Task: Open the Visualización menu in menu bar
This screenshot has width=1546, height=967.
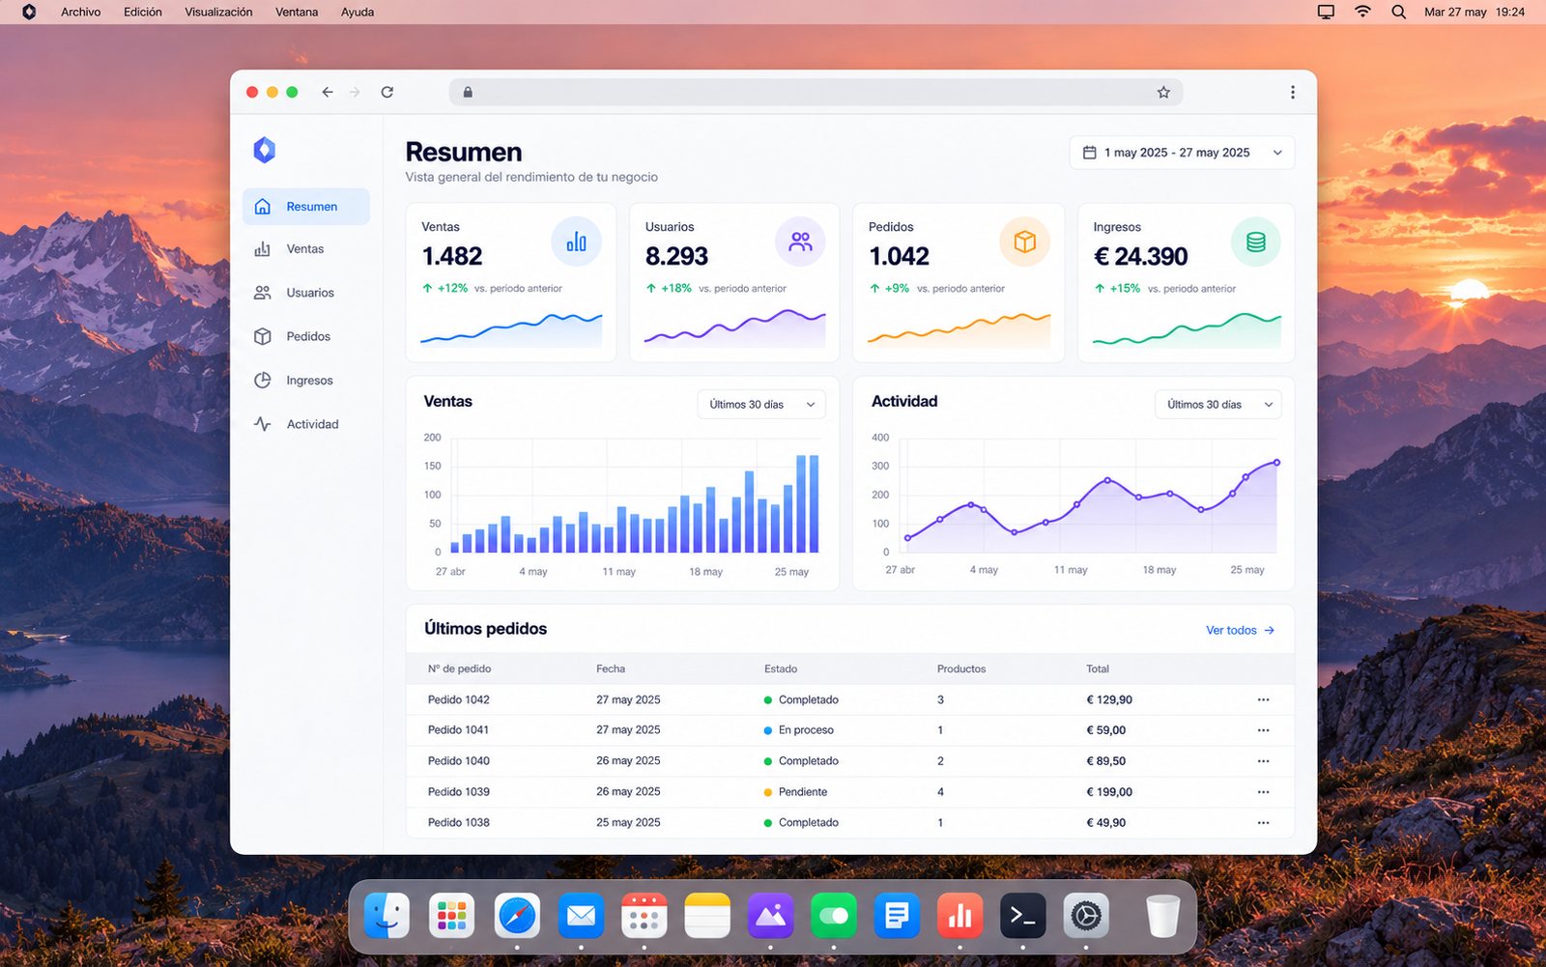Action: tap(218, 13)
